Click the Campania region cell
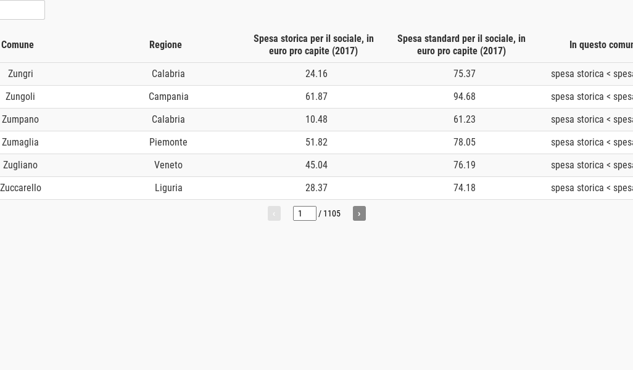633x370 pixels. (168, 97)
